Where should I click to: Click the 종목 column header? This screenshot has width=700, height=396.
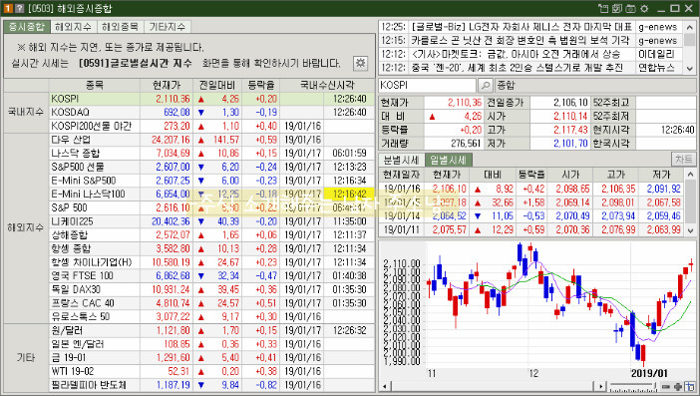click(x=95, y=85)
